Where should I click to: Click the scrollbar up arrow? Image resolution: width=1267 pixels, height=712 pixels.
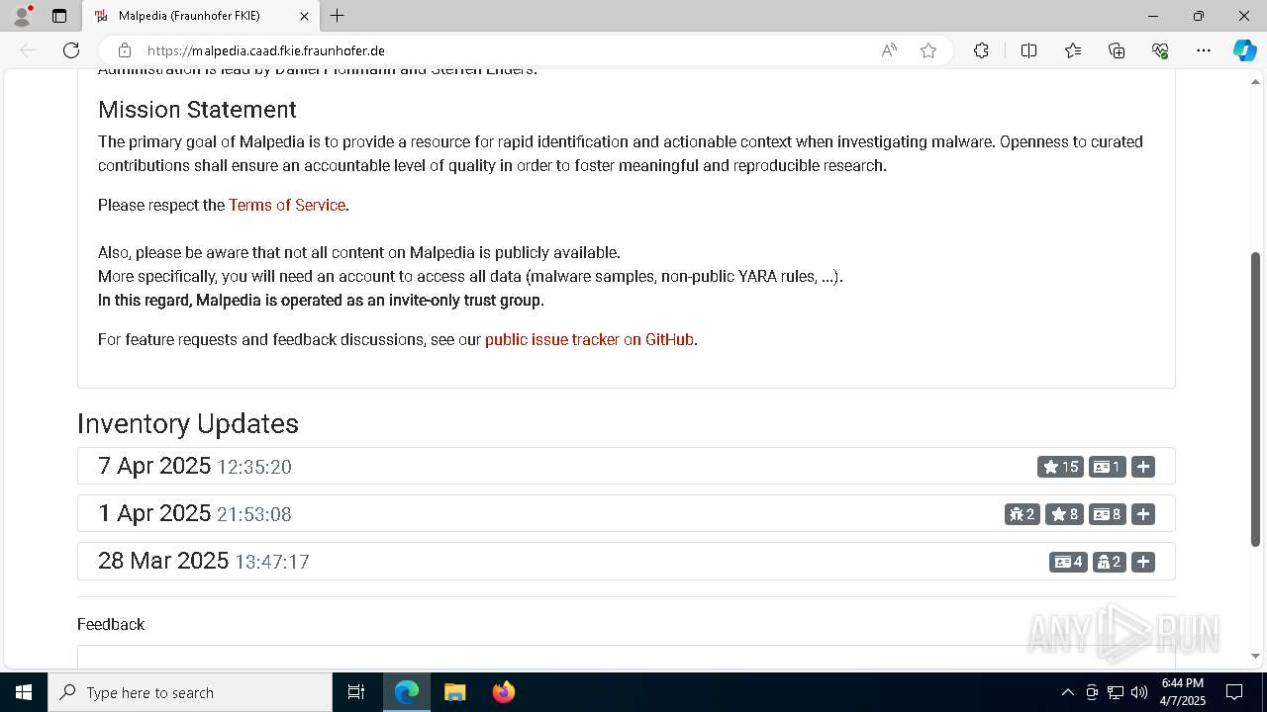(x=1256, y=81)
